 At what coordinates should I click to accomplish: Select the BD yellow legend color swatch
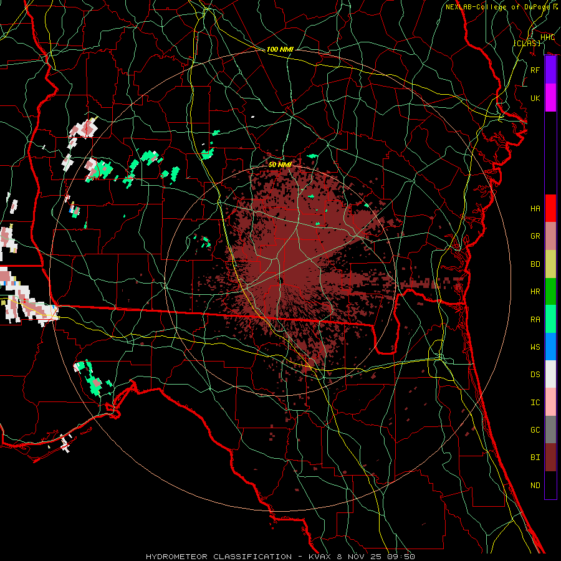pos(550,264)
